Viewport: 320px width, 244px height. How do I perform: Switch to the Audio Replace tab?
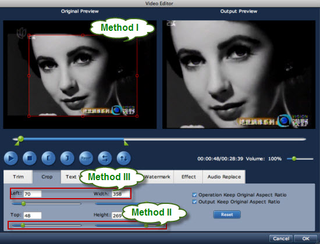224,177
